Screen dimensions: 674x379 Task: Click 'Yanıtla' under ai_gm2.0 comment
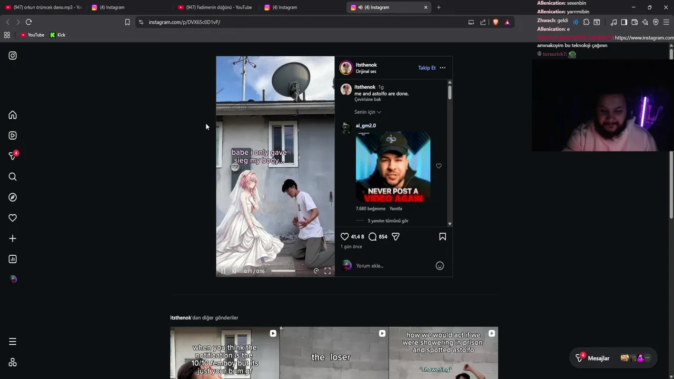point(395,208)
